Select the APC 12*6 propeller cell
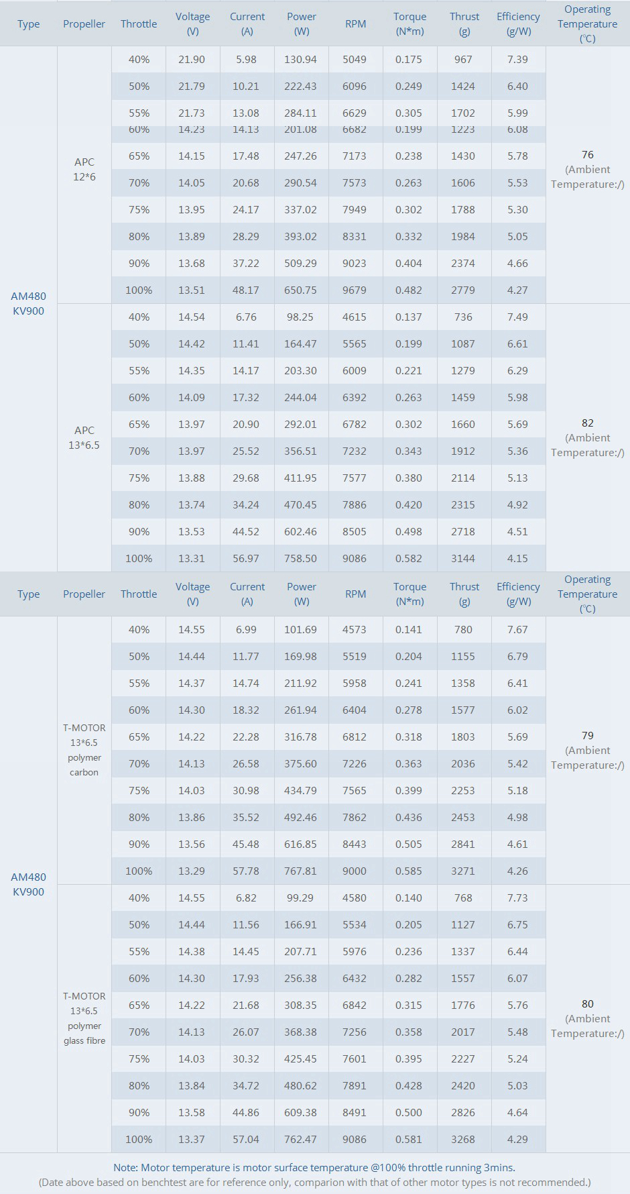Image resolution: width=630 pixels, height=1194 pixels. [84, 169]
